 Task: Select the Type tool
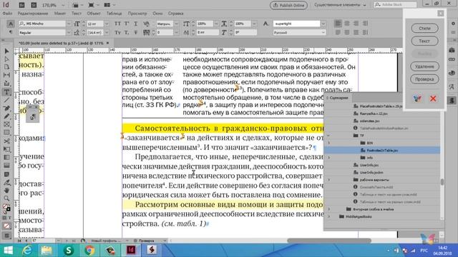click(6, 92)
